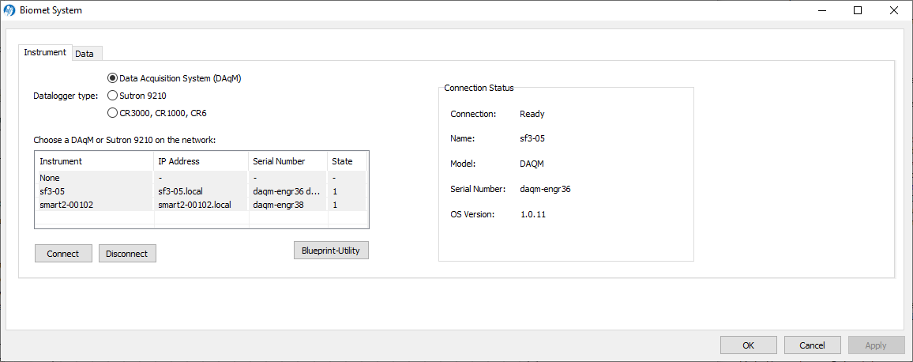The width and height of the screenshot is (913, 362).
Task: Sort the list by State column
Action: click(346, 161)
